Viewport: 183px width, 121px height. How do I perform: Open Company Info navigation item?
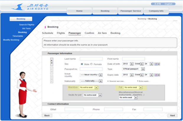pyautogui.click(x=156, y=11)
